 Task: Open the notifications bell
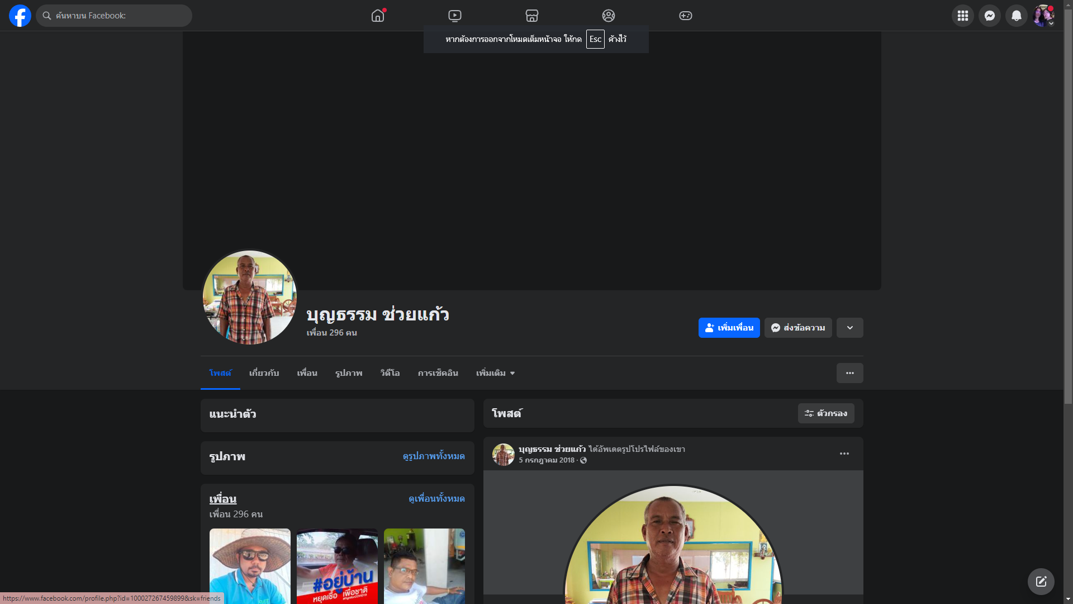click(x=1017, y=16)
